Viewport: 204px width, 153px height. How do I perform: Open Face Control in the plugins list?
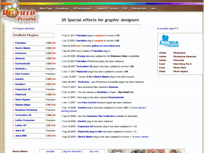22,74
